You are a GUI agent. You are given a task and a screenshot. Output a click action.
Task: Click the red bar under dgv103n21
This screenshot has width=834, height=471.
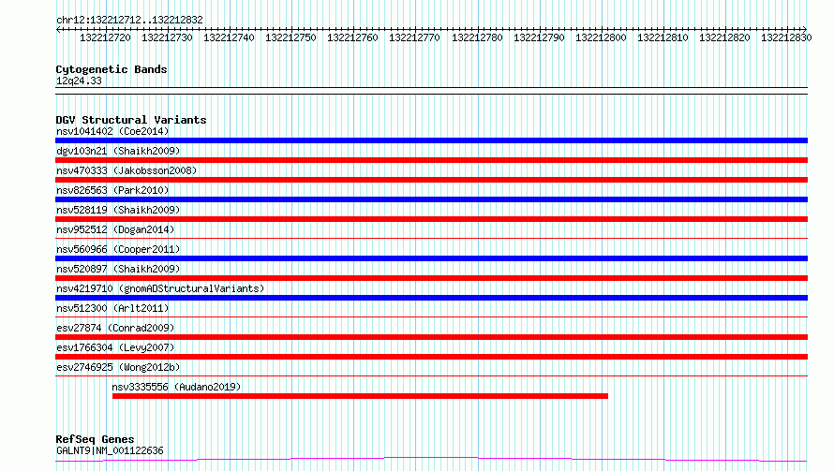431,160
